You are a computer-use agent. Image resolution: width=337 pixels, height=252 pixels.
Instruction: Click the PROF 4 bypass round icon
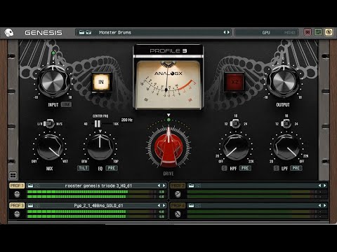(x=178, y=214)
